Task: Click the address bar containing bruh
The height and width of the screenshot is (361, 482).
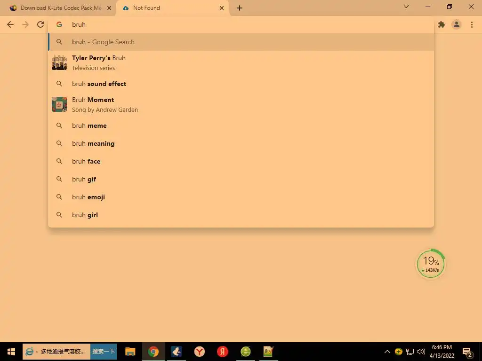Action: [x=241, y=24]
